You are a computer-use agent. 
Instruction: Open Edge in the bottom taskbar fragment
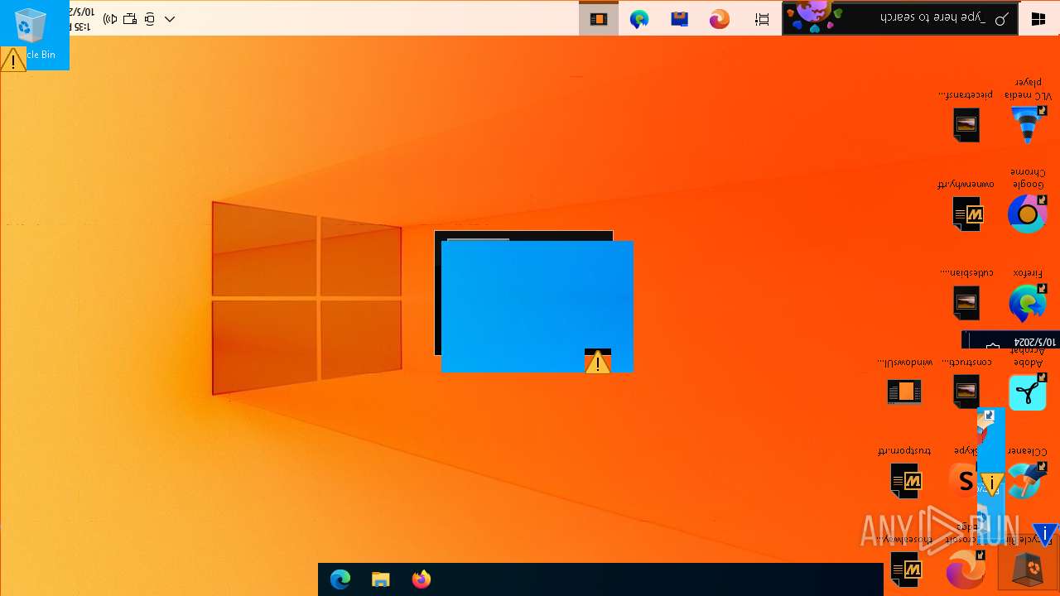[x=340, y=579]
